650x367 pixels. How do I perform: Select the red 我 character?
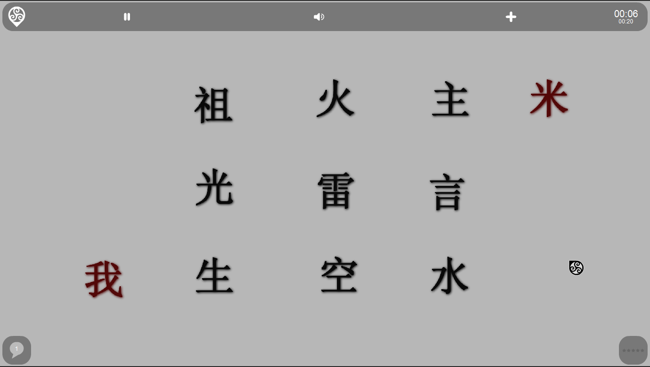[104, 280]
